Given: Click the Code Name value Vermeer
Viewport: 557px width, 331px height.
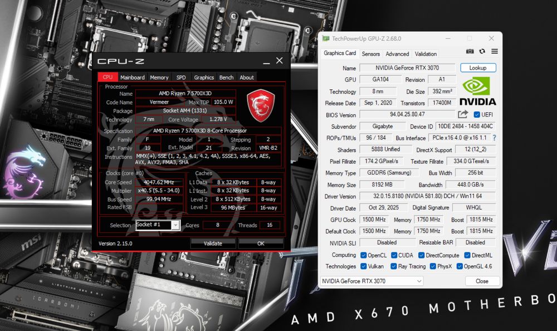Looking at the screenshot, I should (159, 101).
